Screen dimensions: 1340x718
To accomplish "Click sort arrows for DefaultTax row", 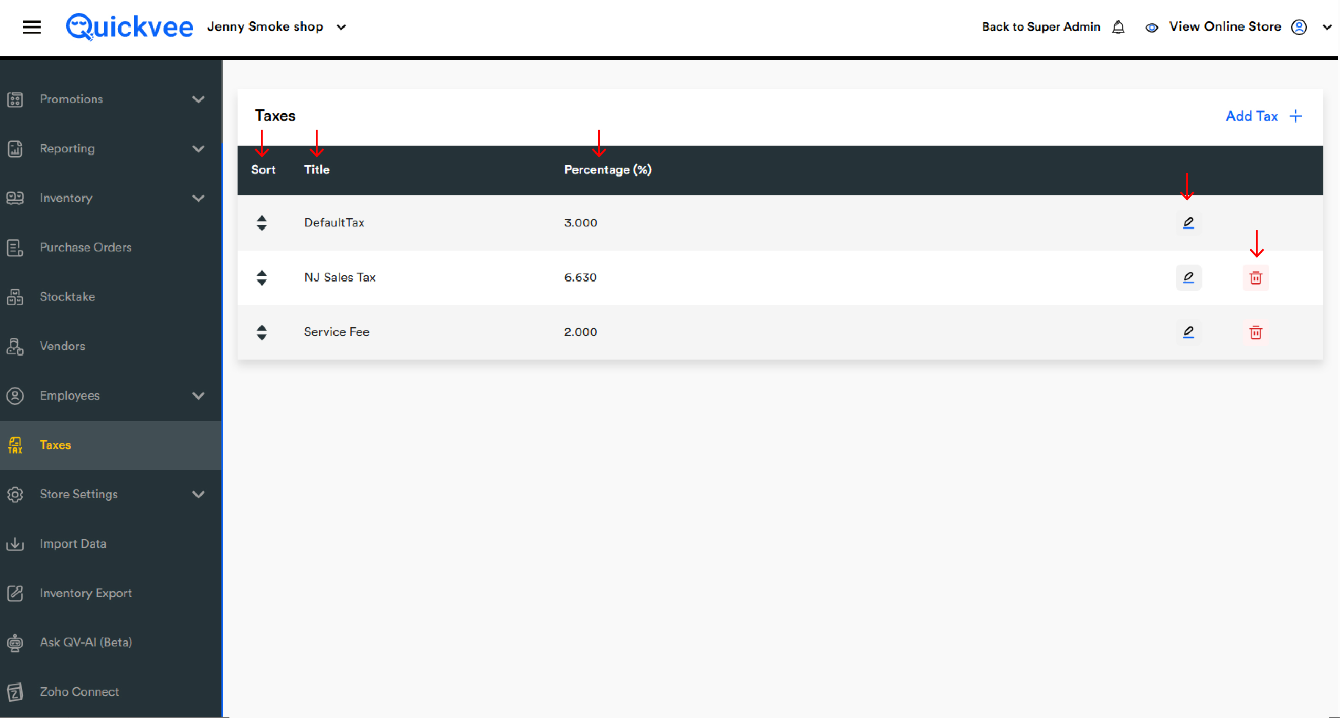I will point(262,223).
